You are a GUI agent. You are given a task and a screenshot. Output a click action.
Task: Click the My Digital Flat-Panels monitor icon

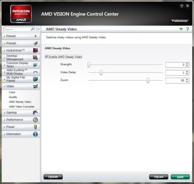click(35, 79)
